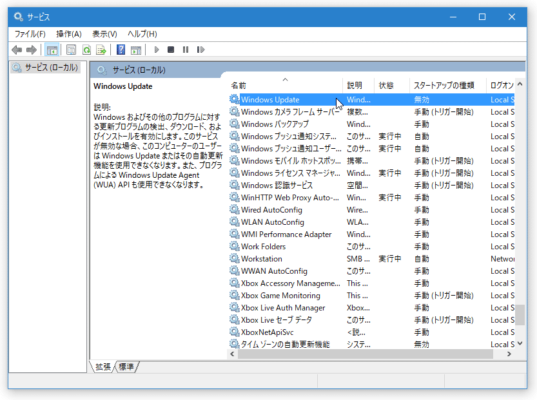Switch to the 標準 tab

click(x=126, y=367)
